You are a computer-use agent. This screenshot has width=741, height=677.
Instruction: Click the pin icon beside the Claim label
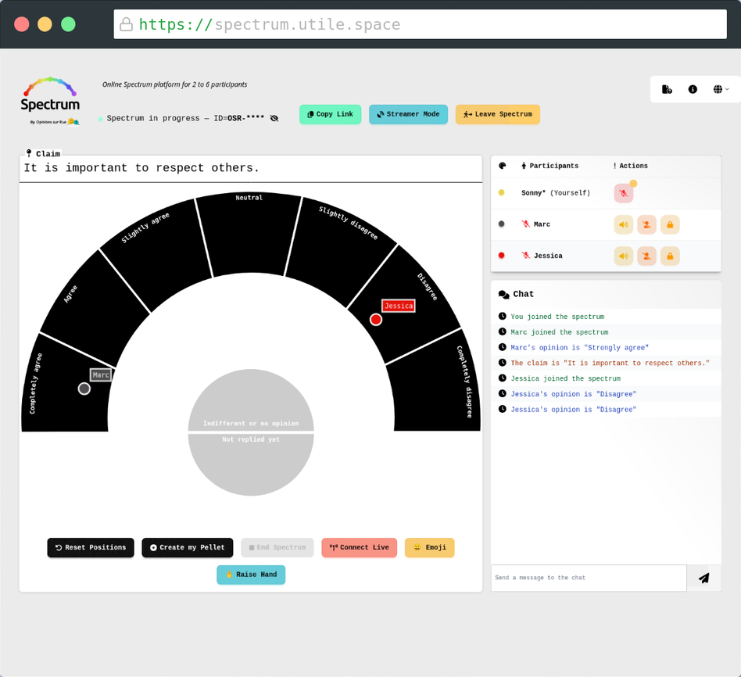[29, 153]
